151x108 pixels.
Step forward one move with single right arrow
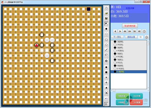[x=120, y=31]
